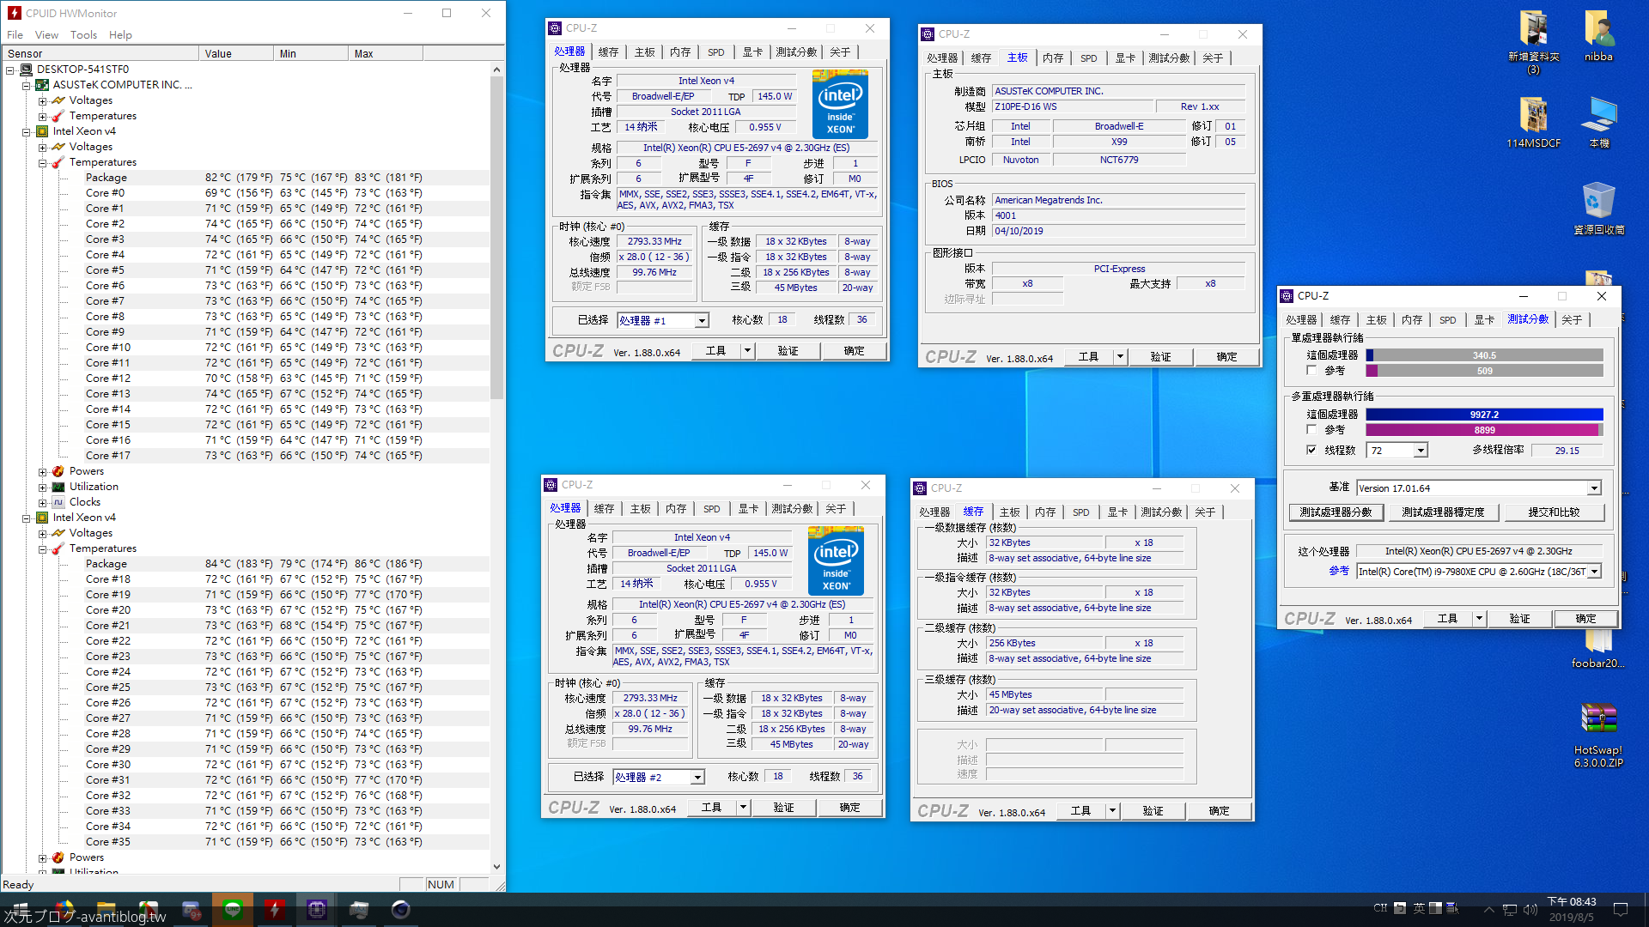
Task: Click the title icon of the CPU-Z 主板 window
Action: pos(928,34)
